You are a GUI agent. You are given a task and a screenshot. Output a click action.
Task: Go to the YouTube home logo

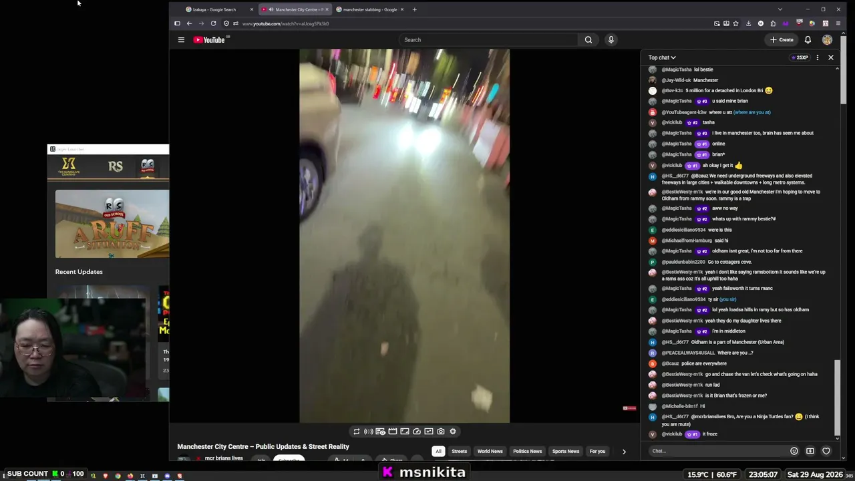pos(209,40)
